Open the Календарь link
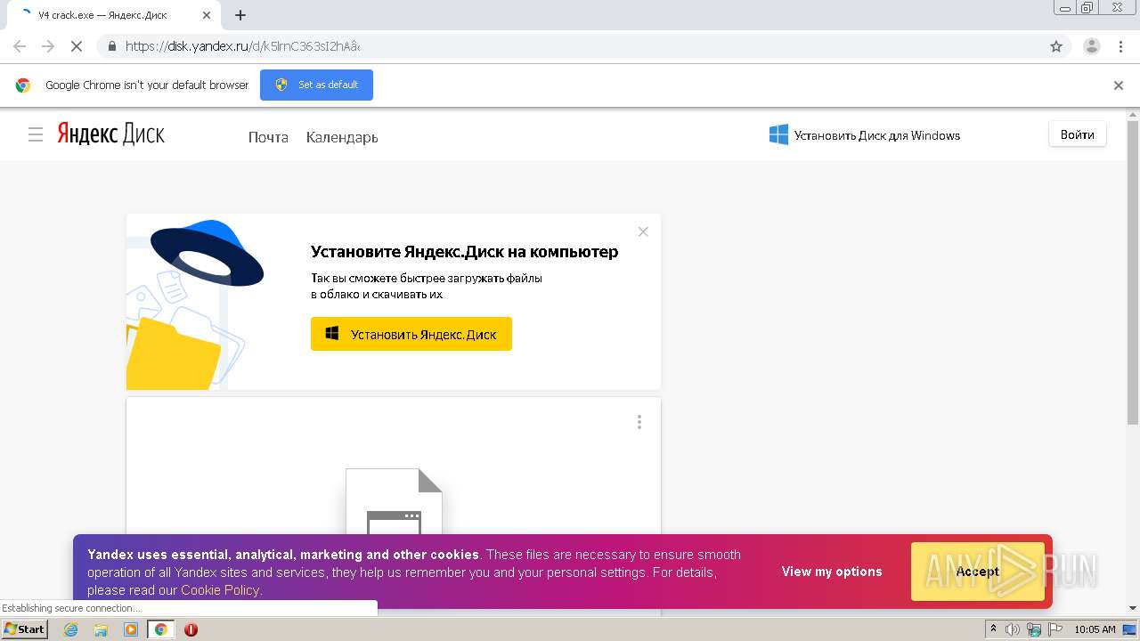The height and width of the screenshot is (641, 1140). pyautogui.click(x=342, y=137)
